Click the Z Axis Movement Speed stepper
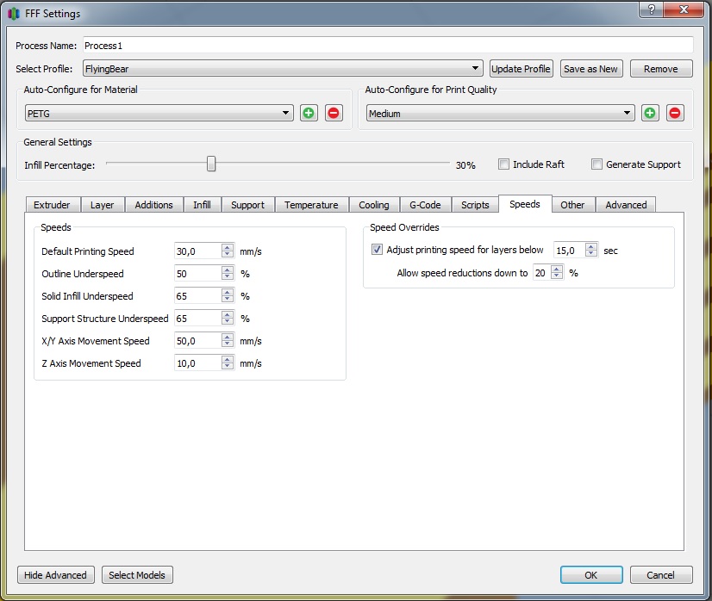712x601 pixels. (x=228, y=363)
